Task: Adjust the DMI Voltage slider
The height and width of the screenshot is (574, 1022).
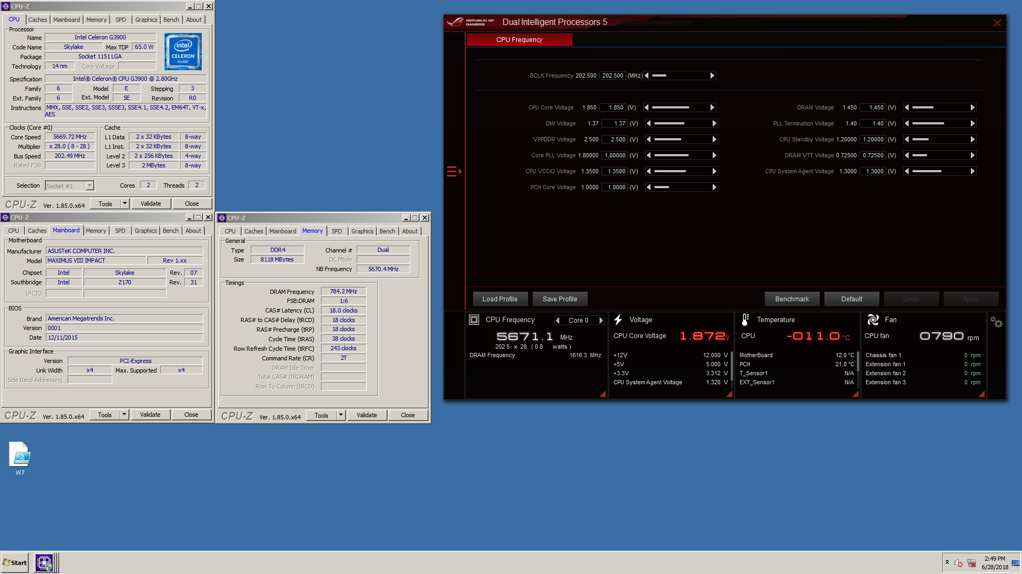Action: pos(681,123)
